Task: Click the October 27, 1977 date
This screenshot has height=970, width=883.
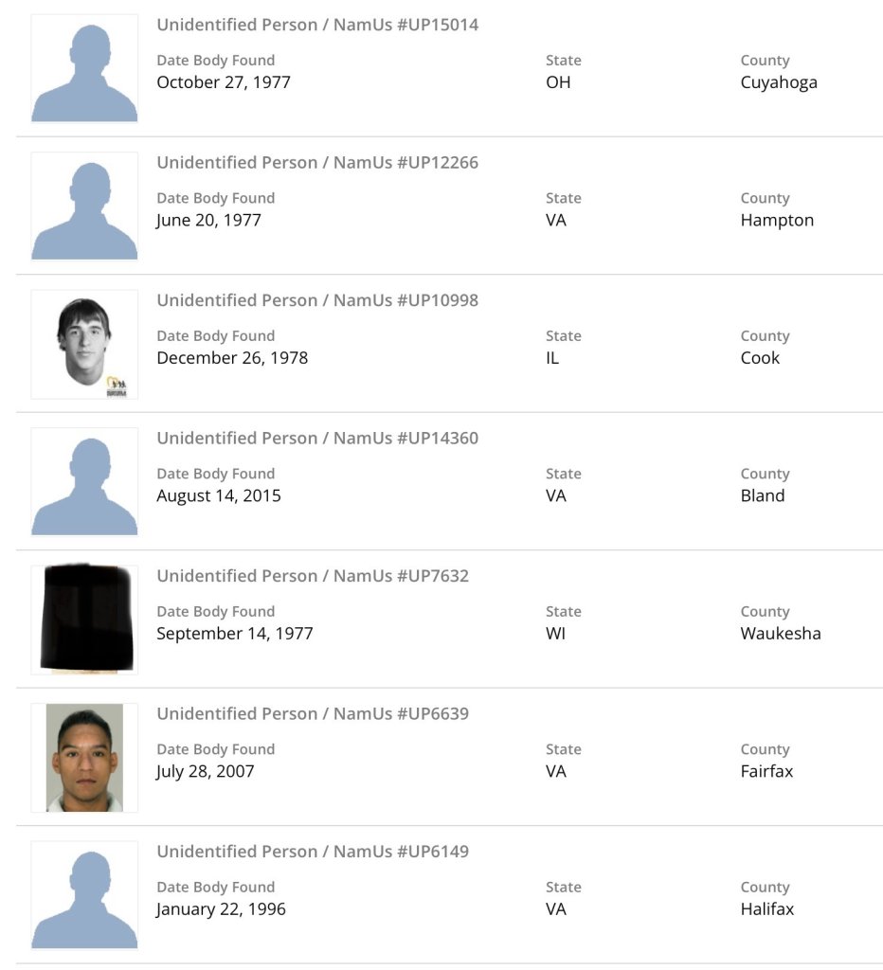Action: 224,82
